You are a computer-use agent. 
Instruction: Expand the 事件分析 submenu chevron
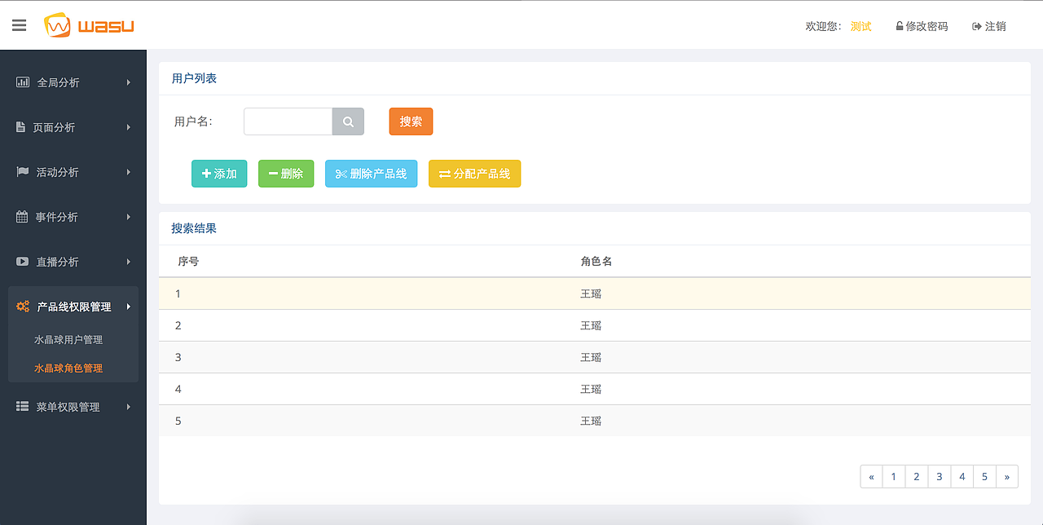pos(128,217)
